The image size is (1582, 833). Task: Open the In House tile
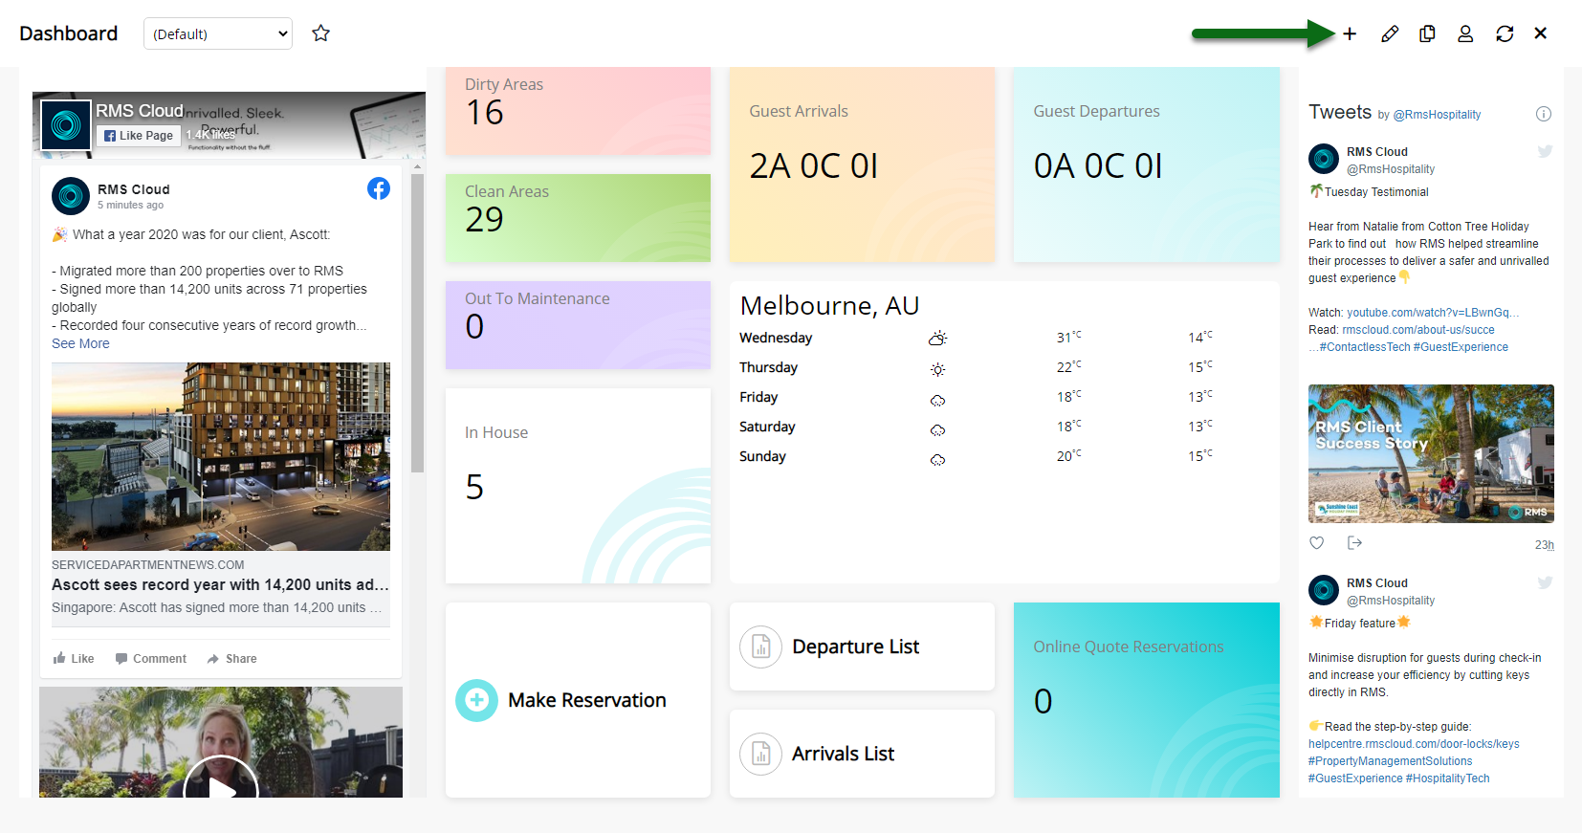click(x=578, y=486)
